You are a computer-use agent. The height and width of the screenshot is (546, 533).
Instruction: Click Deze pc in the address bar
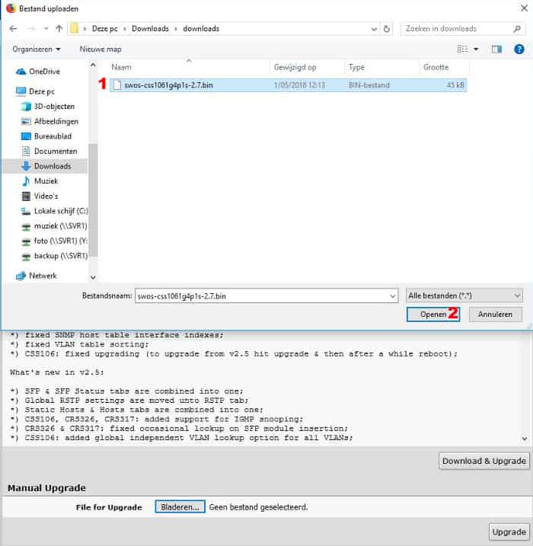(104, 28)
